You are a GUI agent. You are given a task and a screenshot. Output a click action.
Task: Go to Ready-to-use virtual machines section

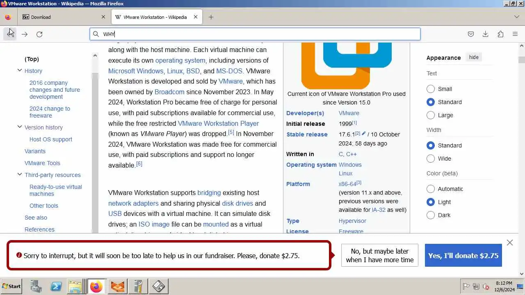tap(56, 190)
